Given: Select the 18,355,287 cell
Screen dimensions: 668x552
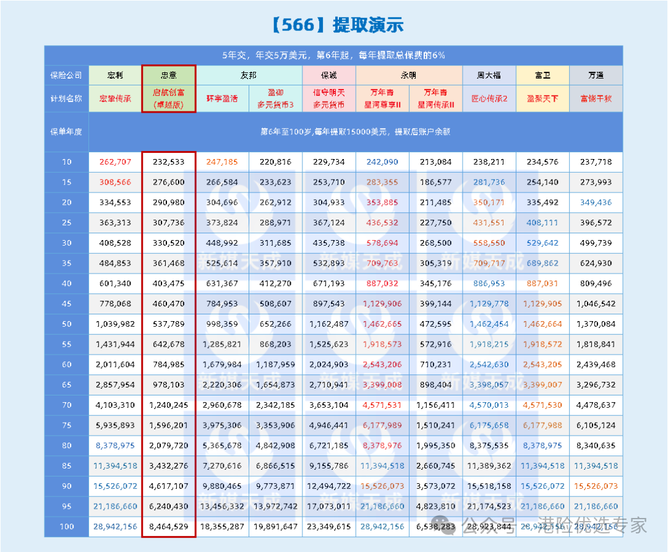Looking at the screenshot, I should 222,527.
